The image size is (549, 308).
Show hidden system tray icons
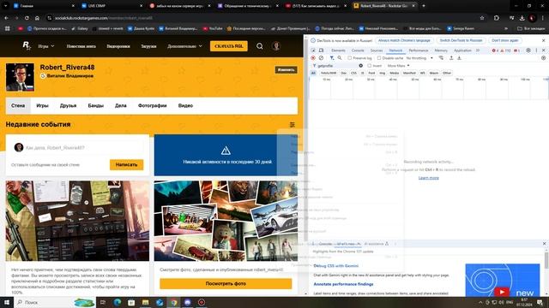(480, 302)
